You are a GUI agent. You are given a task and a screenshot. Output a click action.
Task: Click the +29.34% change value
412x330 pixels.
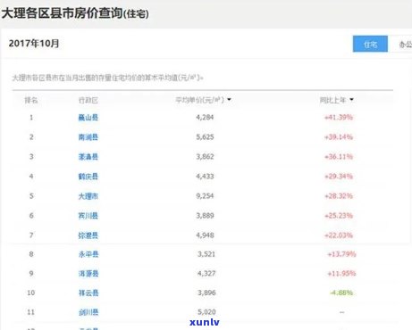[339, 177]
